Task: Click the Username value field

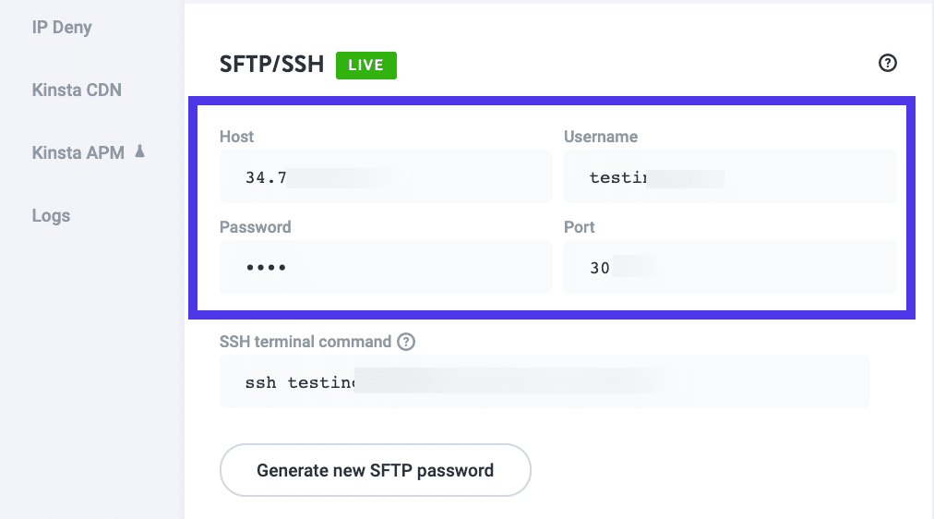Action: tap(729, 176)
